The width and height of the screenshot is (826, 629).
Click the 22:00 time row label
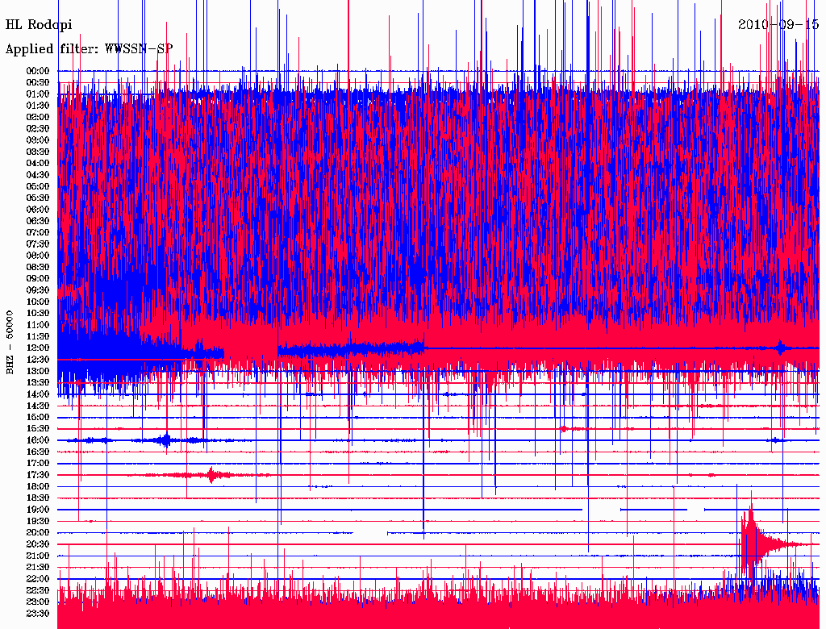pos(38,579)
